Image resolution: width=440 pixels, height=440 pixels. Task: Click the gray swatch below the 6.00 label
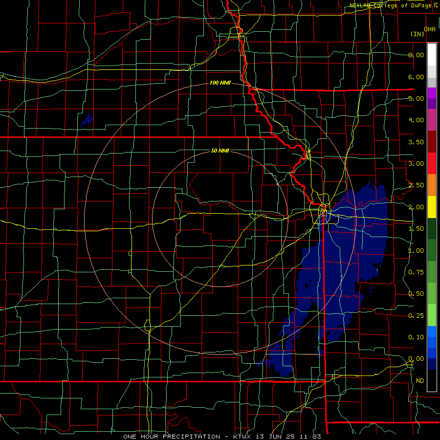(x=432, y=82)
